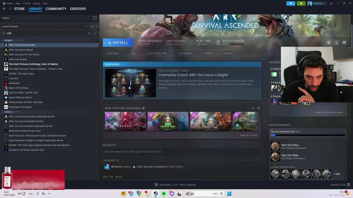The height and width of the screenshot is (198, 353).
Task: Click the Steam taskbar icon
Action: pyautogui.click(x=156, y=194)
